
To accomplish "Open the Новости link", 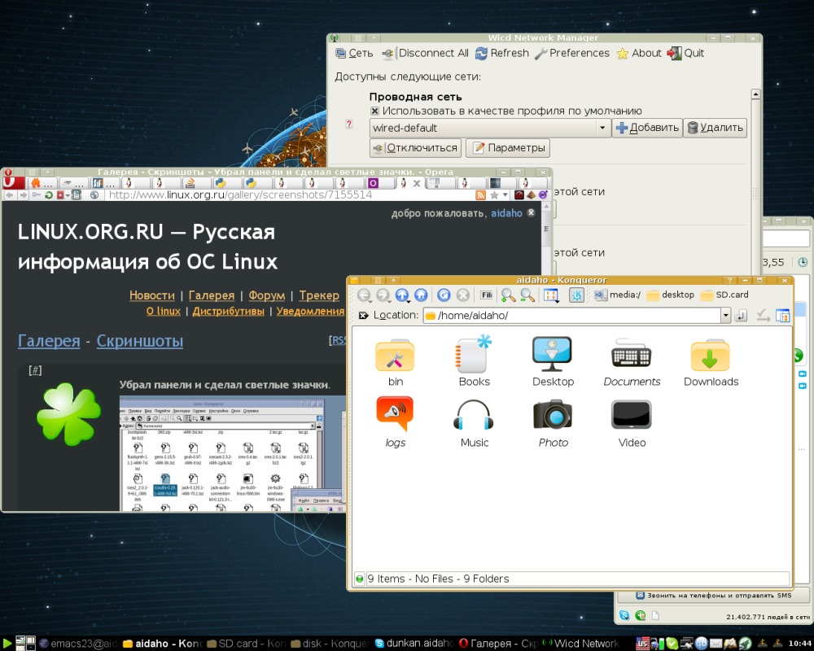I will pos(152,295).
